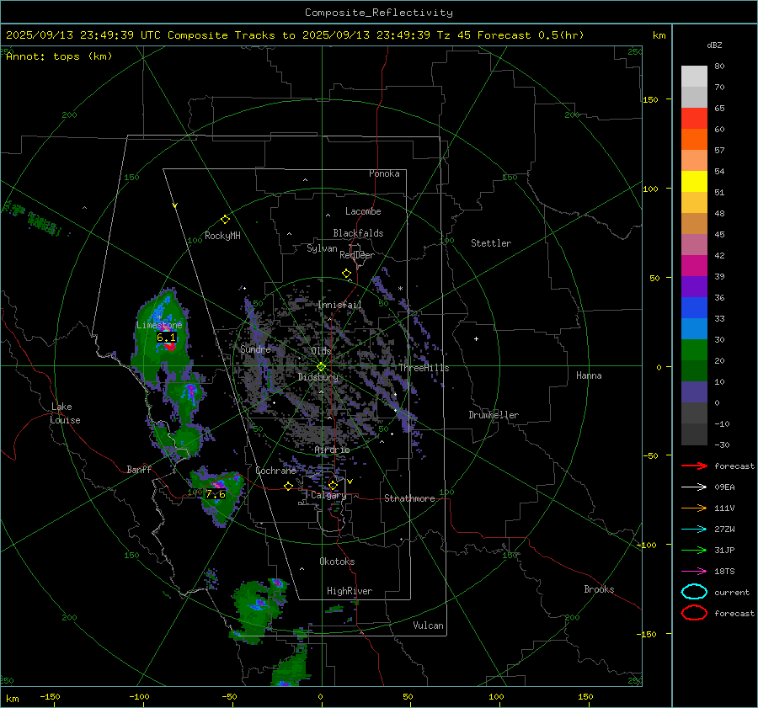
Task: Click the Blackfalds city label
Action: coord(358,233)
